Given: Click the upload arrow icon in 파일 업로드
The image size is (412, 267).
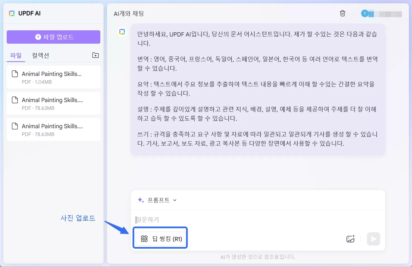Looking at the screenshot, I should pyautogui.click(x=38, y=37).
